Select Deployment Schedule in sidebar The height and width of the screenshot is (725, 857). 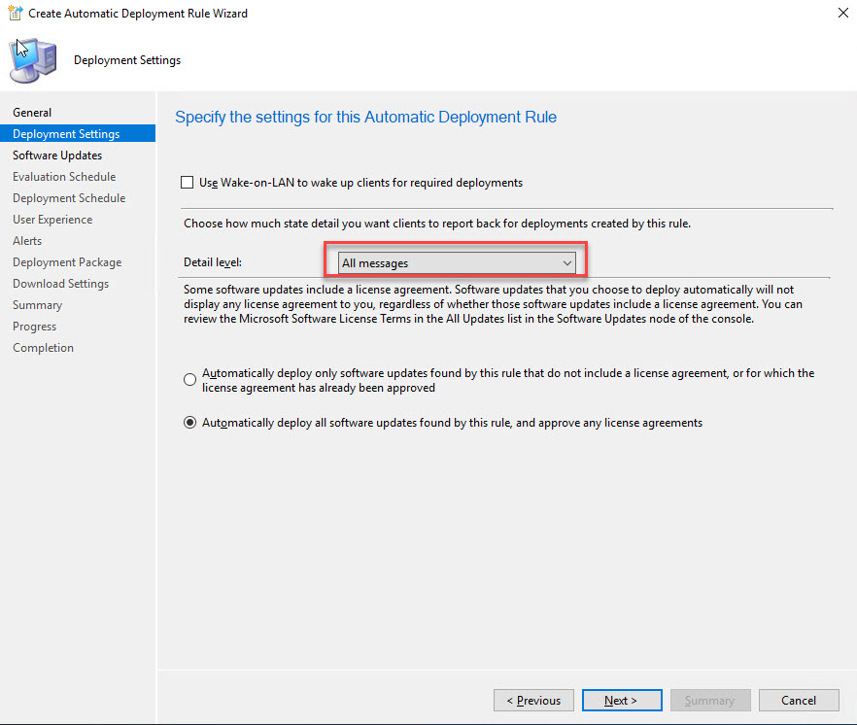coord(69,198)
